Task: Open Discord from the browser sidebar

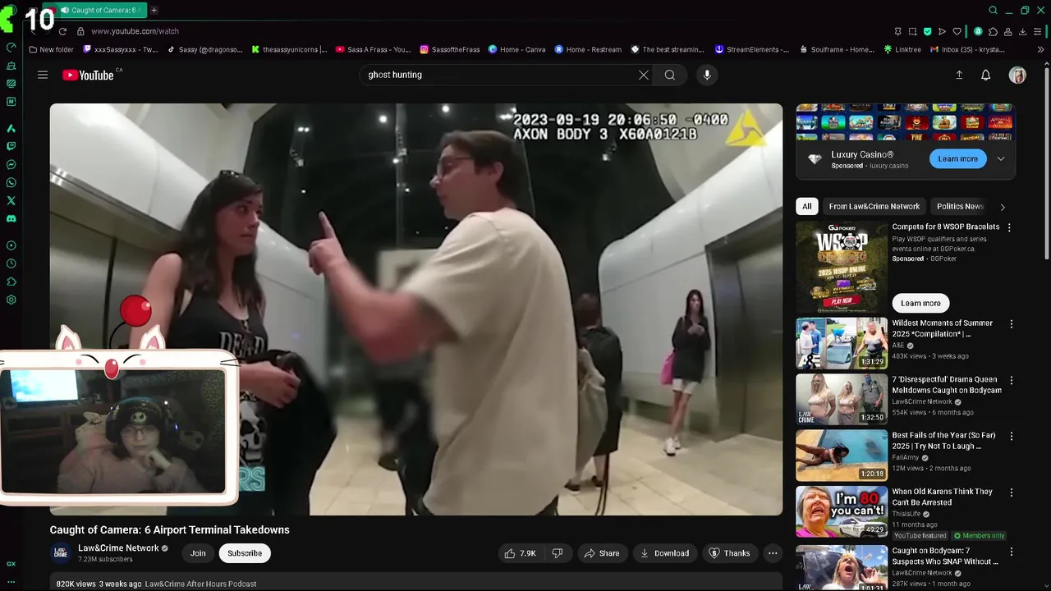Action: [11, 218]
